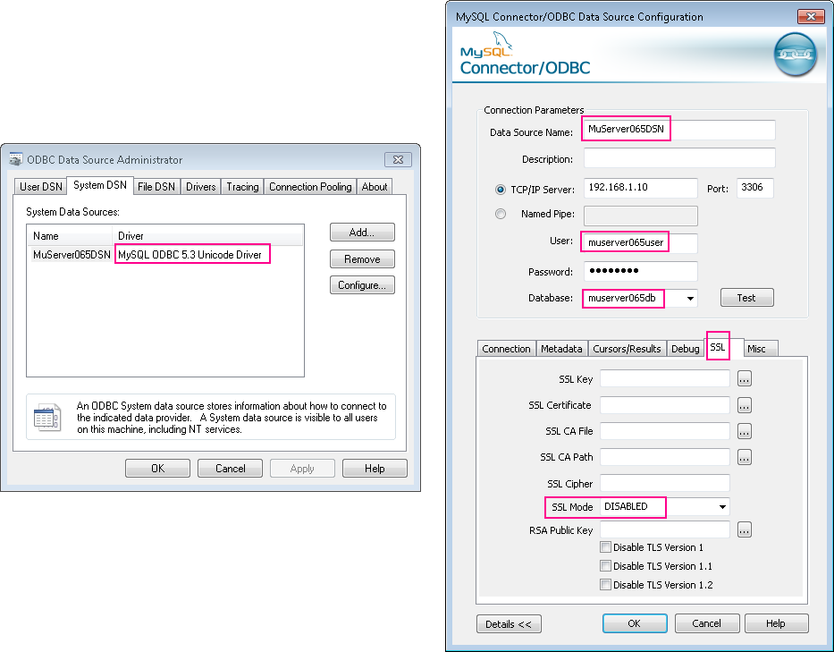The image size is (834, 652).
Task: Browse for RSA Public Key file
Action: point(744,530)
